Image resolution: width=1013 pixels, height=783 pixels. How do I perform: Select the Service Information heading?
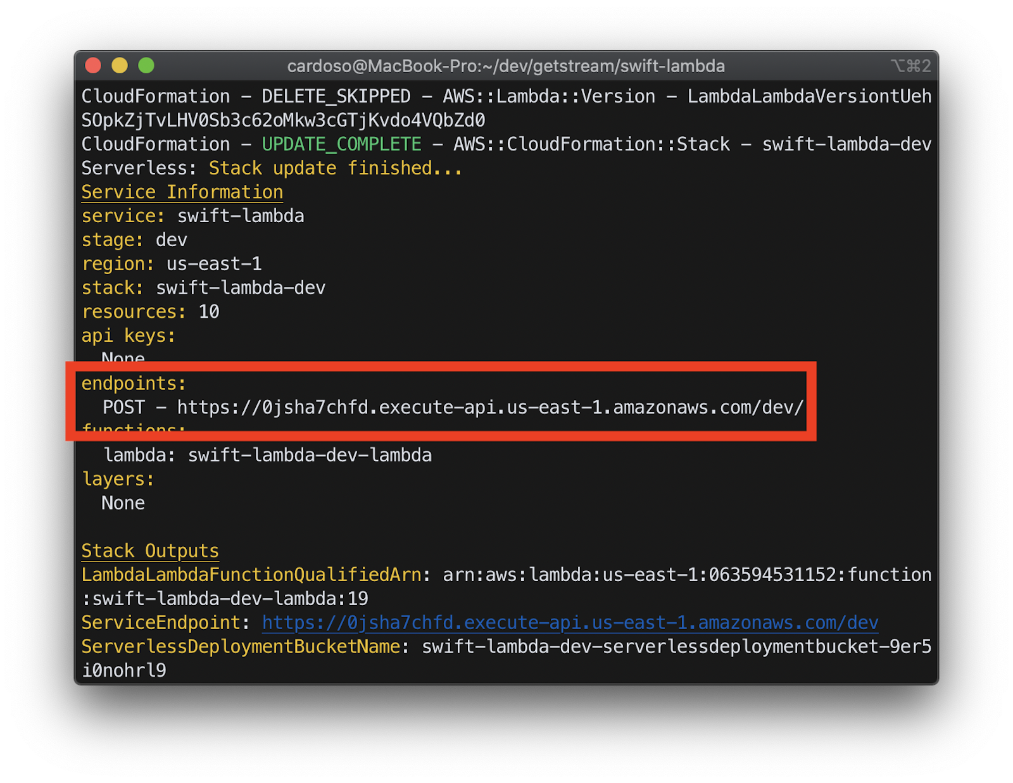[182, 192]
